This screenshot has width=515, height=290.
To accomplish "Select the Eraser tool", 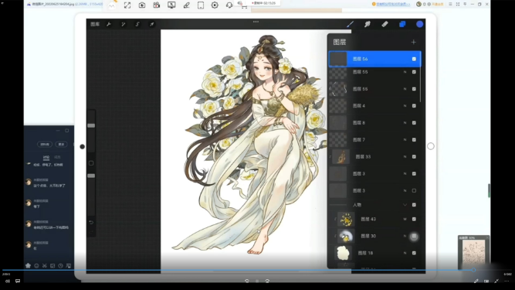I will [x=385, y=24].
